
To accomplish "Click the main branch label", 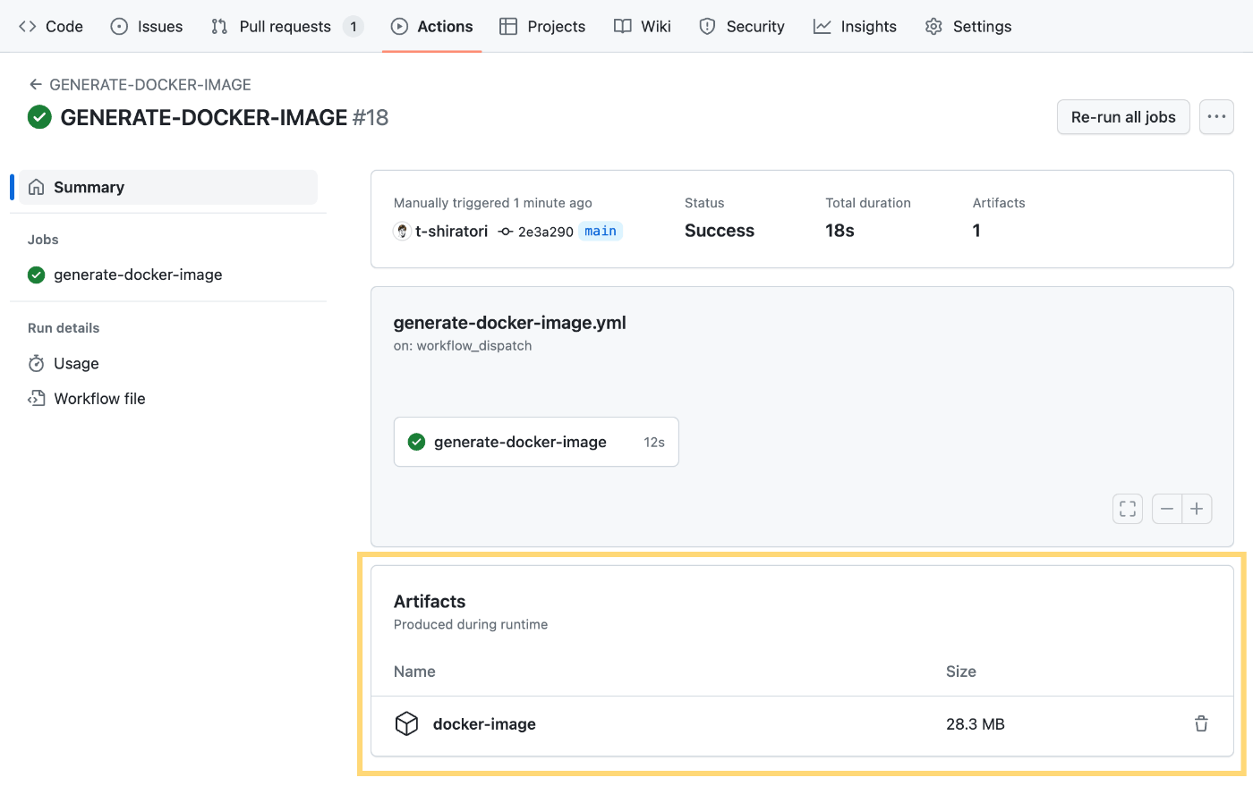I will (x=601, y=231).
